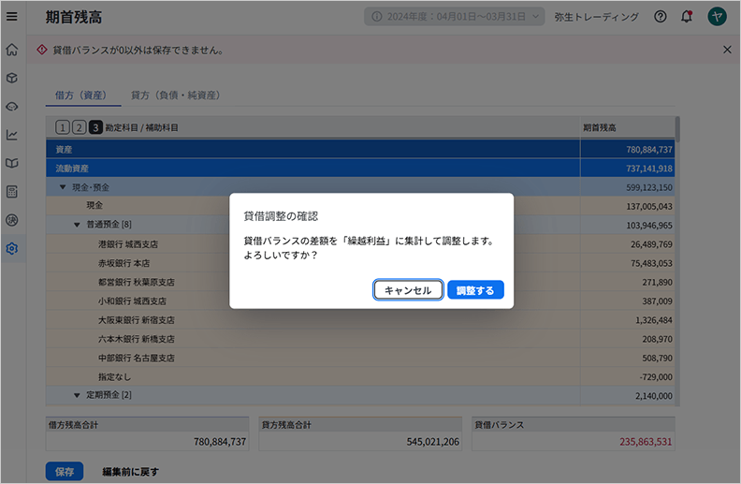The height and width of the screenshot is (484, 741).
Task: Confirm with the 調整する button
Action: [475, 290]
